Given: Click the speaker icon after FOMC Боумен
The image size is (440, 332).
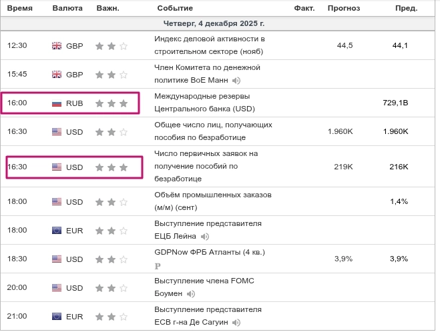Looking at the screenshot, I should 191,293.
